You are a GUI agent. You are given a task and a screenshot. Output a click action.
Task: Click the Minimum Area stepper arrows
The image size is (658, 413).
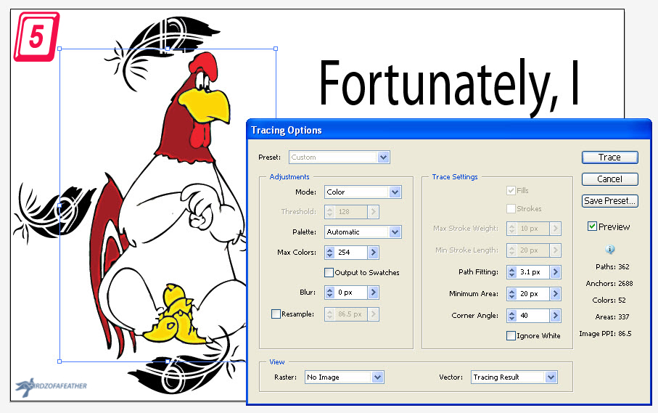(512, 294)
